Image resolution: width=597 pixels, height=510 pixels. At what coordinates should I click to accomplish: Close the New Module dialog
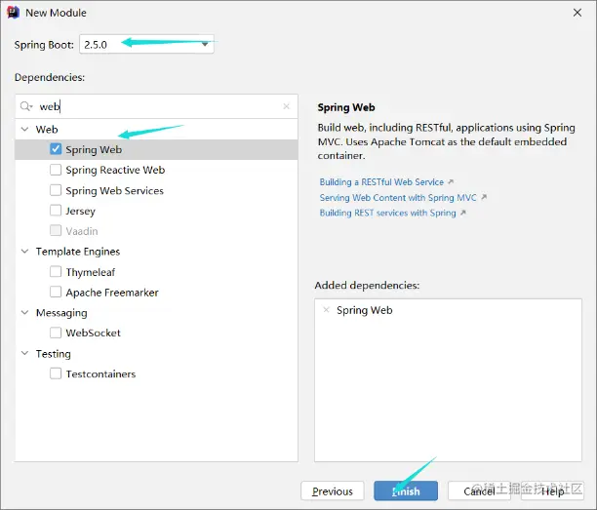[x=577, y=13]
